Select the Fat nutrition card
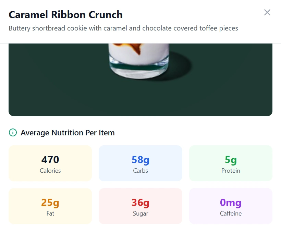This screenshot has height=232, width=281. point(50,206)
